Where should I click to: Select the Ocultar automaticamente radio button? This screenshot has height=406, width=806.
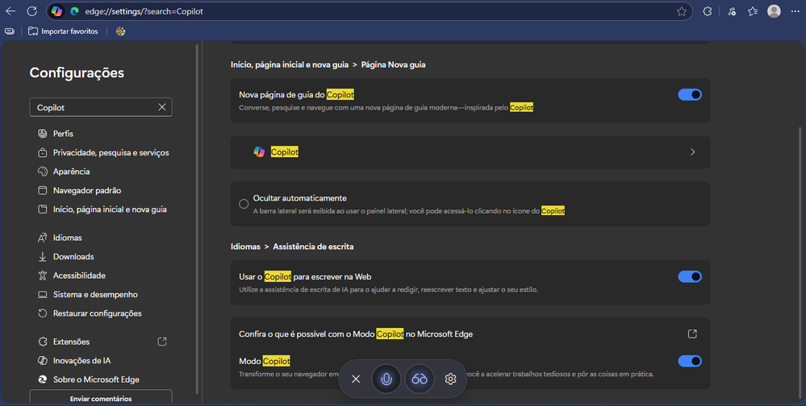244,204
